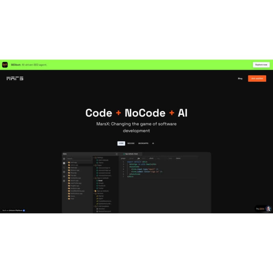
Task: Collapse the Services node in the file tree
Action: click(94, 193)
